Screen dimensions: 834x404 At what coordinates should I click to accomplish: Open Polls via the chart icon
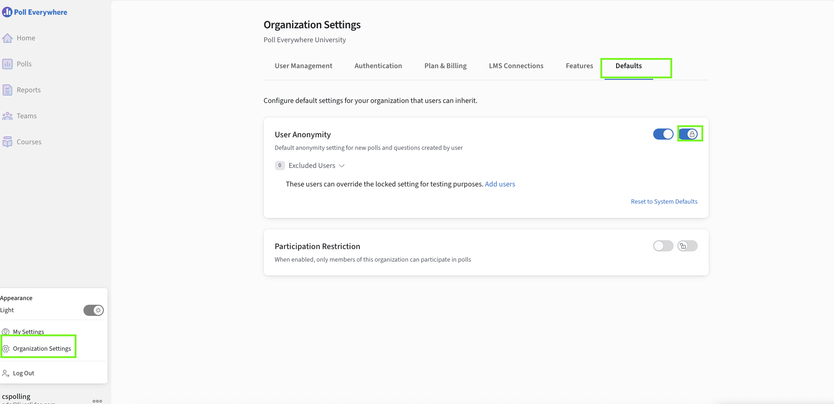7,64
